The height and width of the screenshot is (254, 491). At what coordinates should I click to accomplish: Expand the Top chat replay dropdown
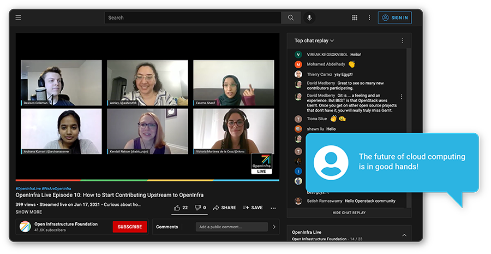pyautogui.click(x=315, y=41)
